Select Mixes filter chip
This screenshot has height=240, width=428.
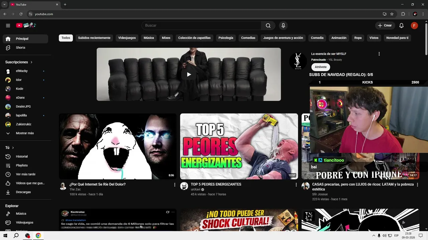166,38
